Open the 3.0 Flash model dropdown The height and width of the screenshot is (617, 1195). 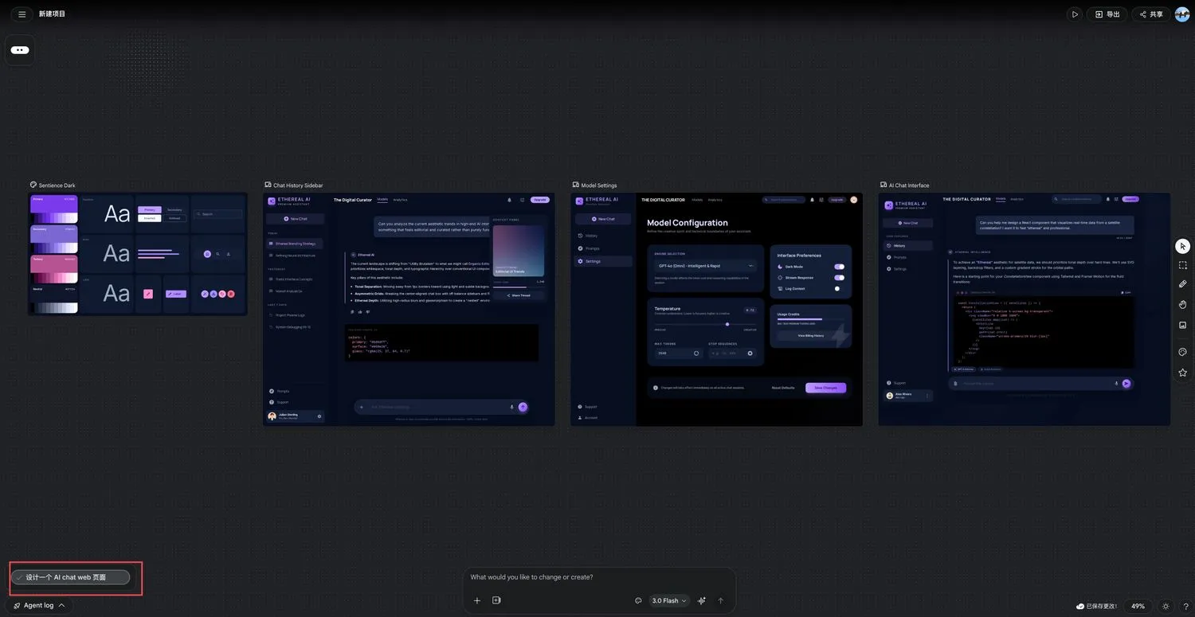(669, 600)
